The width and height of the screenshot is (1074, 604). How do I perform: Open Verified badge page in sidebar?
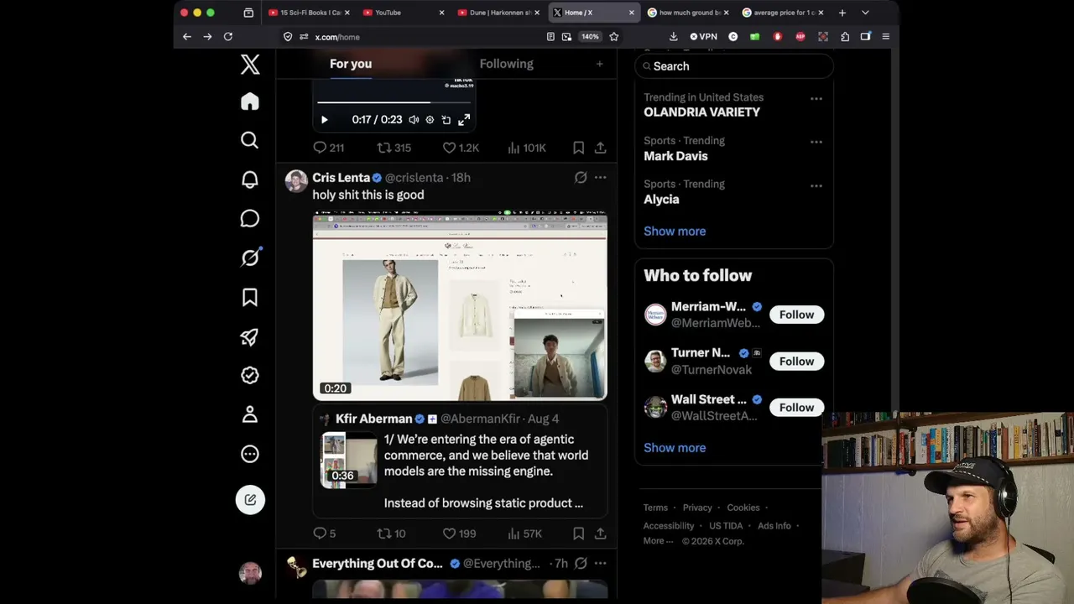point(250,375)
